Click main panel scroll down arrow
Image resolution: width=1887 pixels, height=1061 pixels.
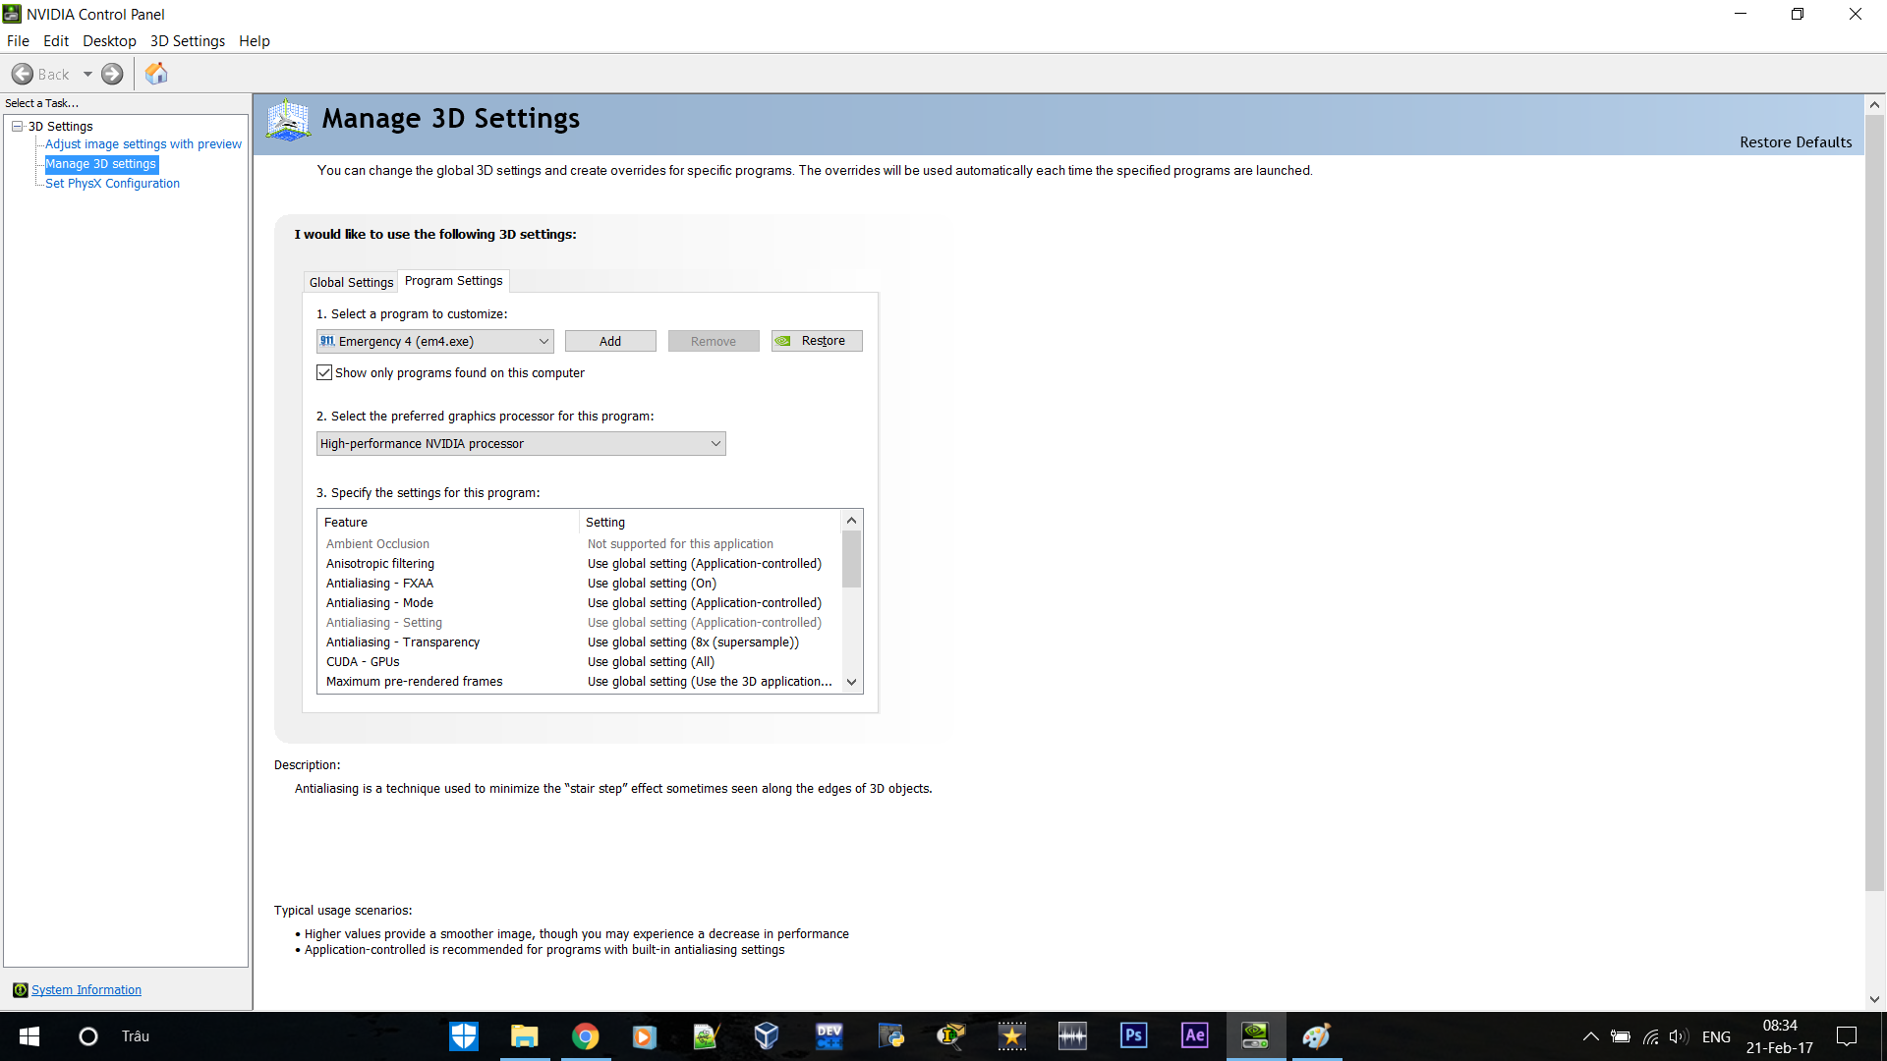[x=1874, y=999]
